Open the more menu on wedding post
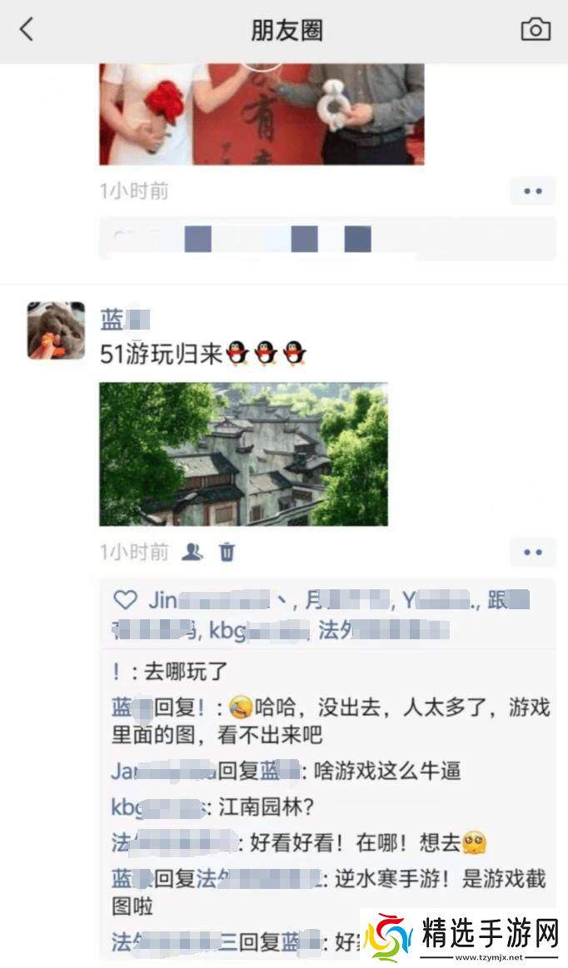 tap(533, 191)
